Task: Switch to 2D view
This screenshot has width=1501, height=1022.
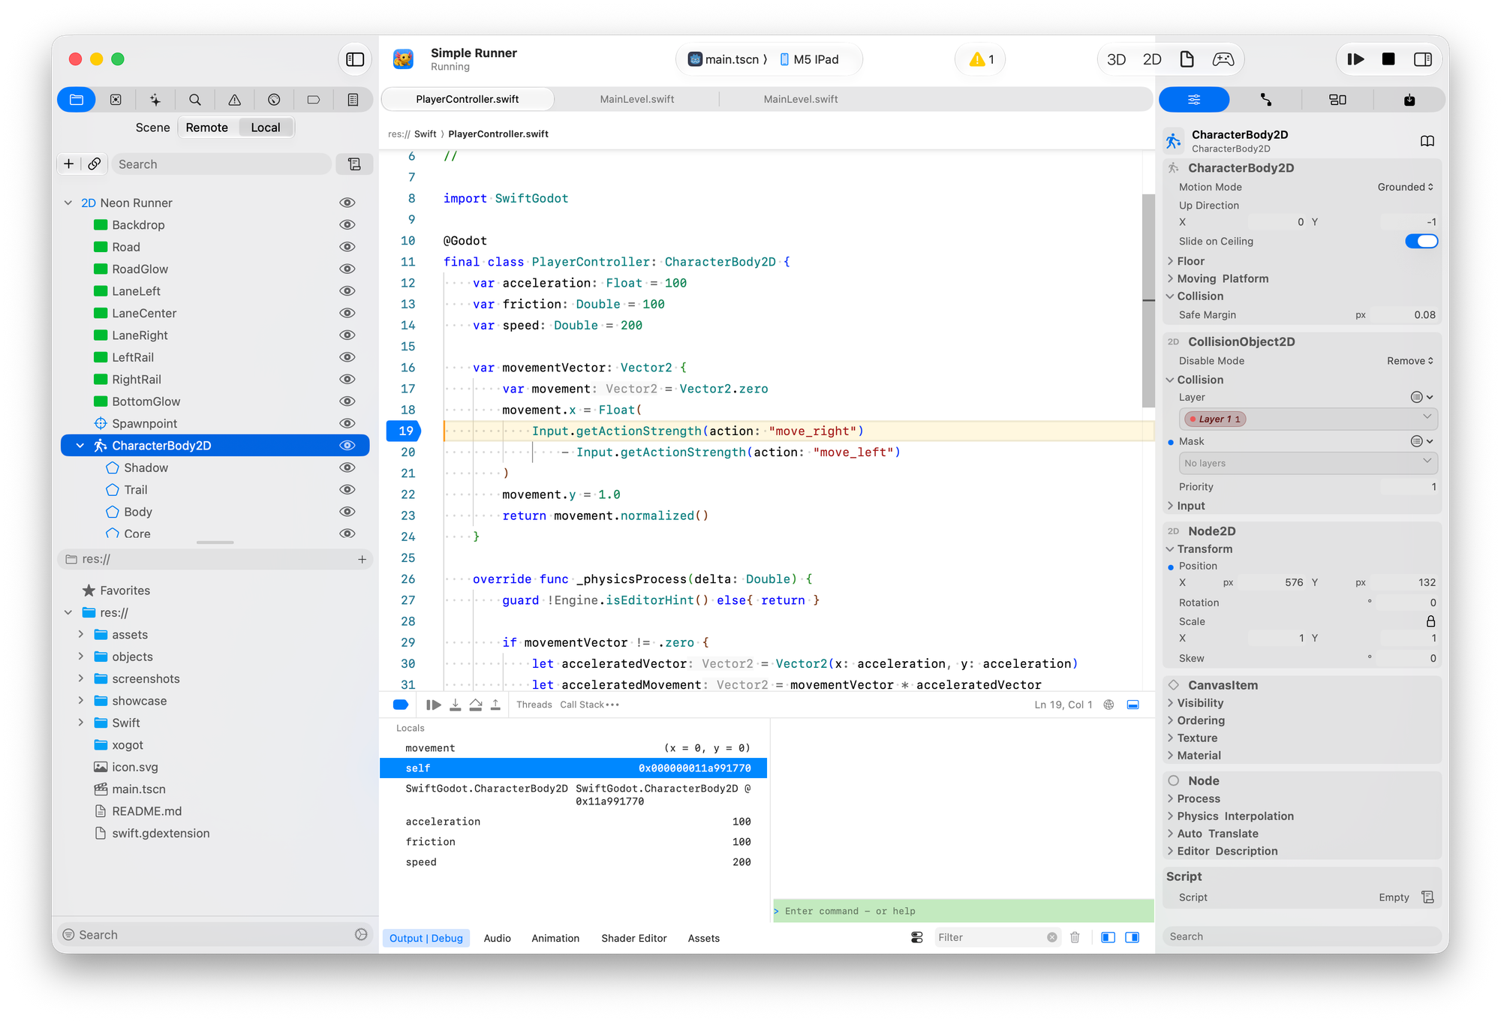Action: (x=1152, y=59)
